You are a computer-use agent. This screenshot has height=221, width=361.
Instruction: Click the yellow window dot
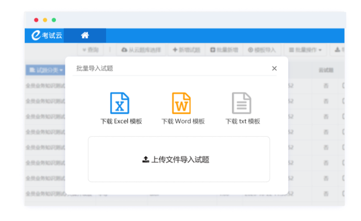pos(45,20)
